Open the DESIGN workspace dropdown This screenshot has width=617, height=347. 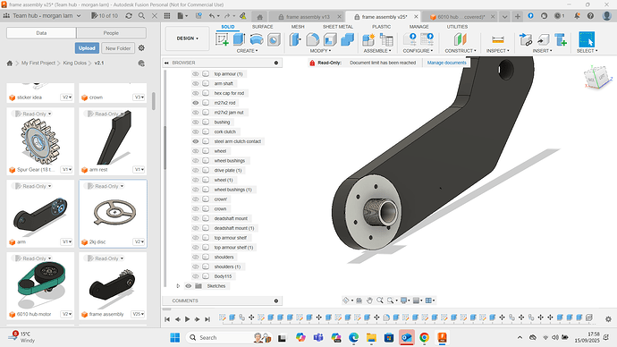pos(187,38)
